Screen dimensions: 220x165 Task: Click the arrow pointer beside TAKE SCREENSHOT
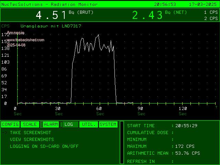coord(4,133)
